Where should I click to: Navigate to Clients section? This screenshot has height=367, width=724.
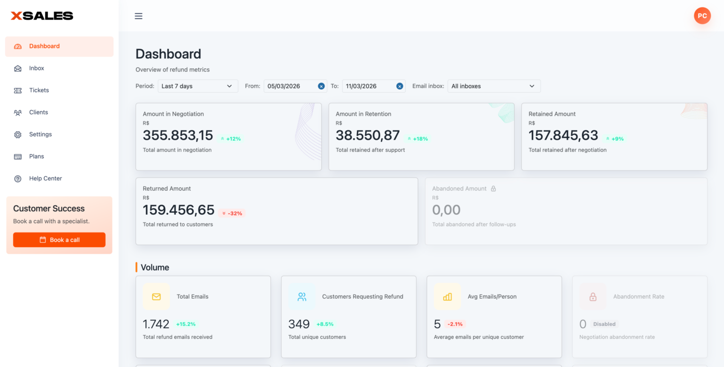click(x=38, y=112)
